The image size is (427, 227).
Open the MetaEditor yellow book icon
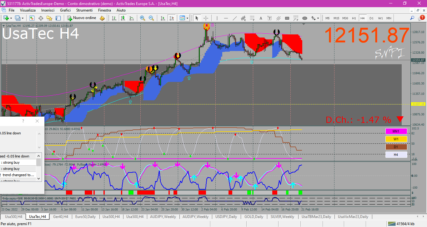point(102,18)
